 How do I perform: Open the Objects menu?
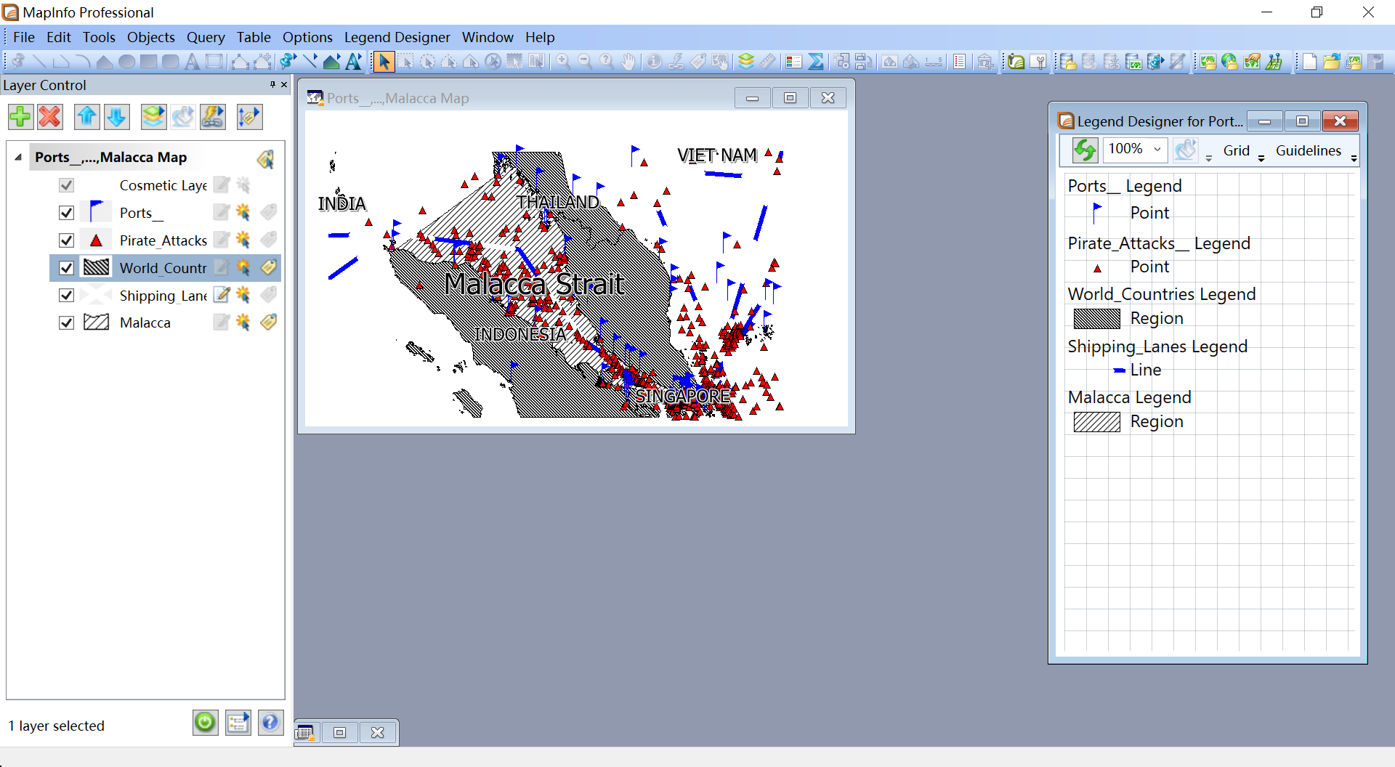click(151, 37)
